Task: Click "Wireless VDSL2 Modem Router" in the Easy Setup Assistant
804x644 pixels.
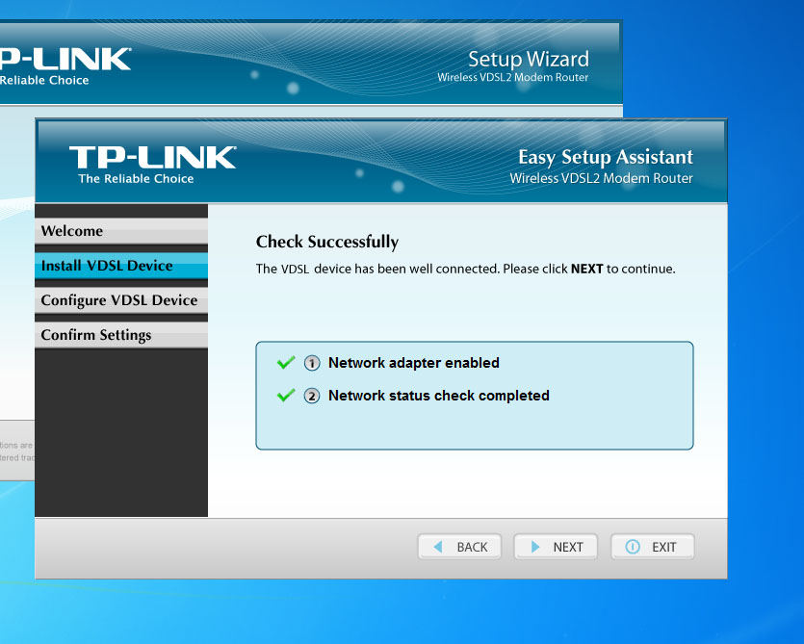Action: pyautogui.click(x=601, y=178)
